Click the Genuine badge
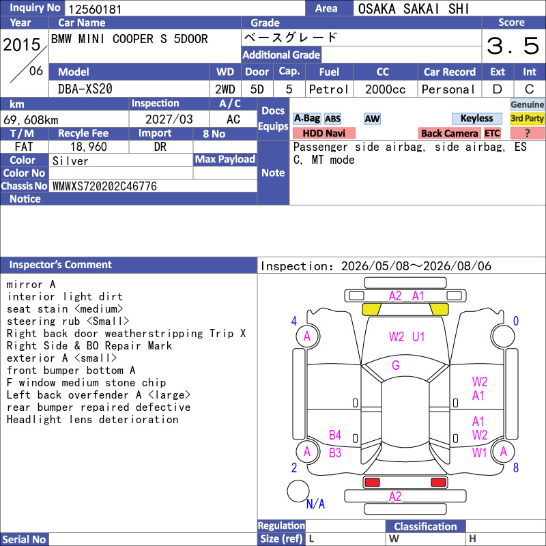The width and height of the screenshot is (546, 546). pos(527,104)
